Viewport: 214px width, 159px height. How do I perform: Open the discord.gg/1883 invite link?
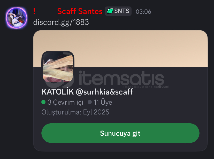click(x=61, y=22)
